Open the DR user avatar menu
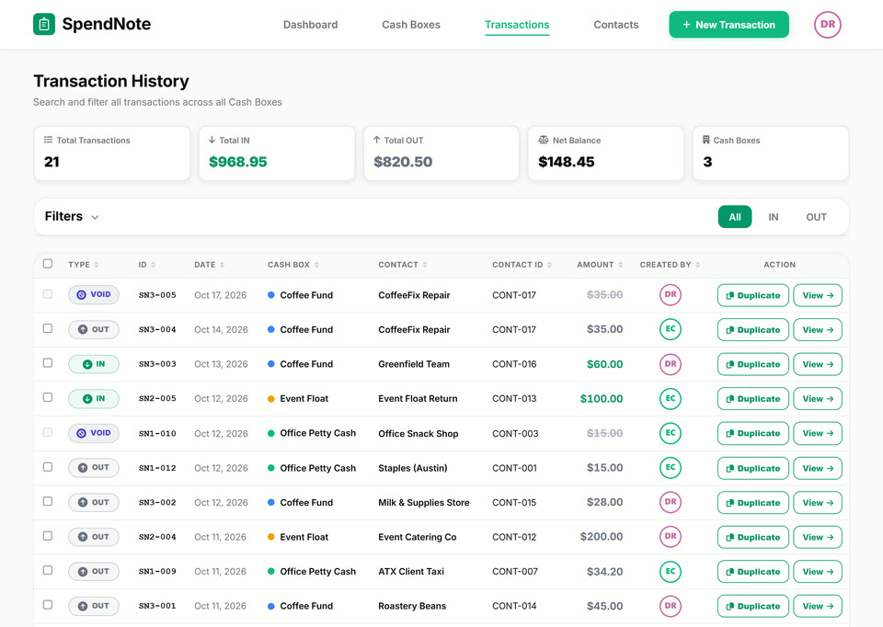This screenshot has width=883, height=627. (x=827, y=24)
